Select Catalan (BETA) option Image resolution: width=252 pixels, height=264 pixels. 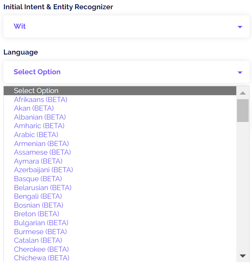(38, 240)
